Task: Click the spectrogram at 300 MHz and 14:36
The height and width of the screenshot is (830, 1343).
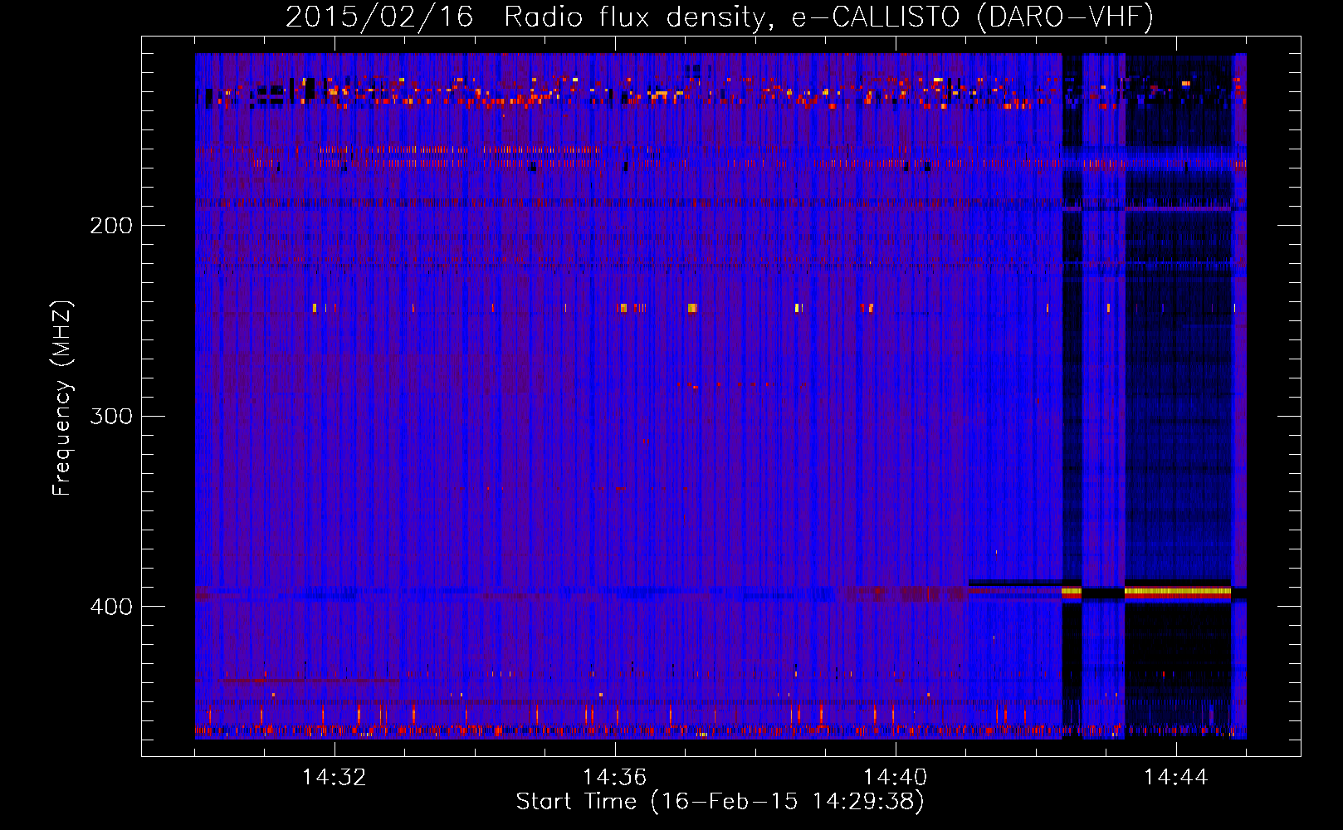Action: (x=615, y=416)
